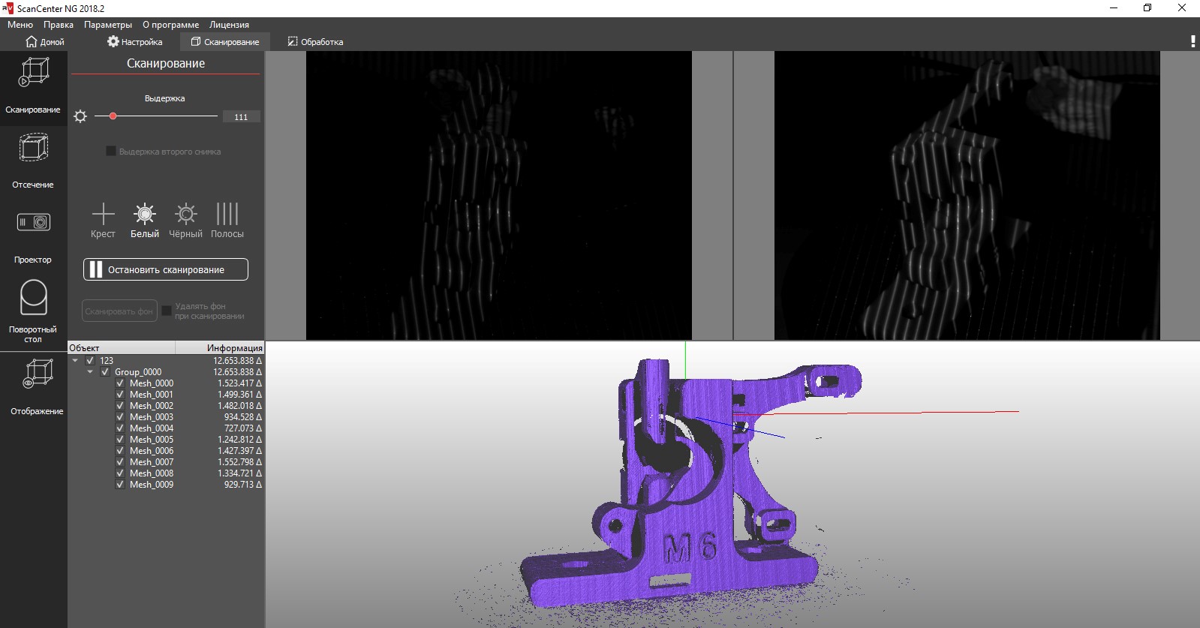Switch projector to Белый light
The width and height of the screenshot is (1200, 628).
pos(145,215)
